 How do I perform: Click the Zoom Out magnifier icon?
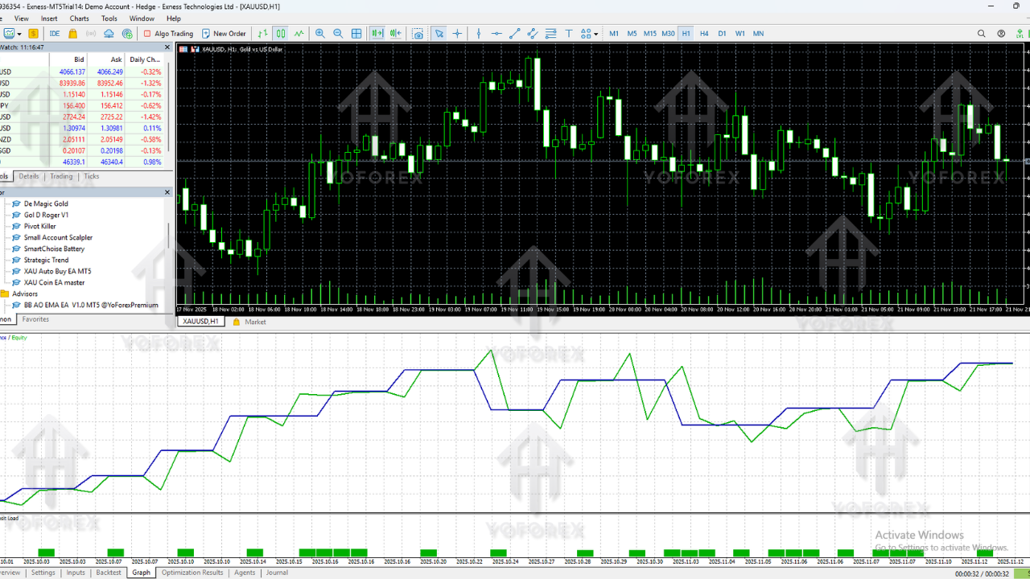click(338, 34)
